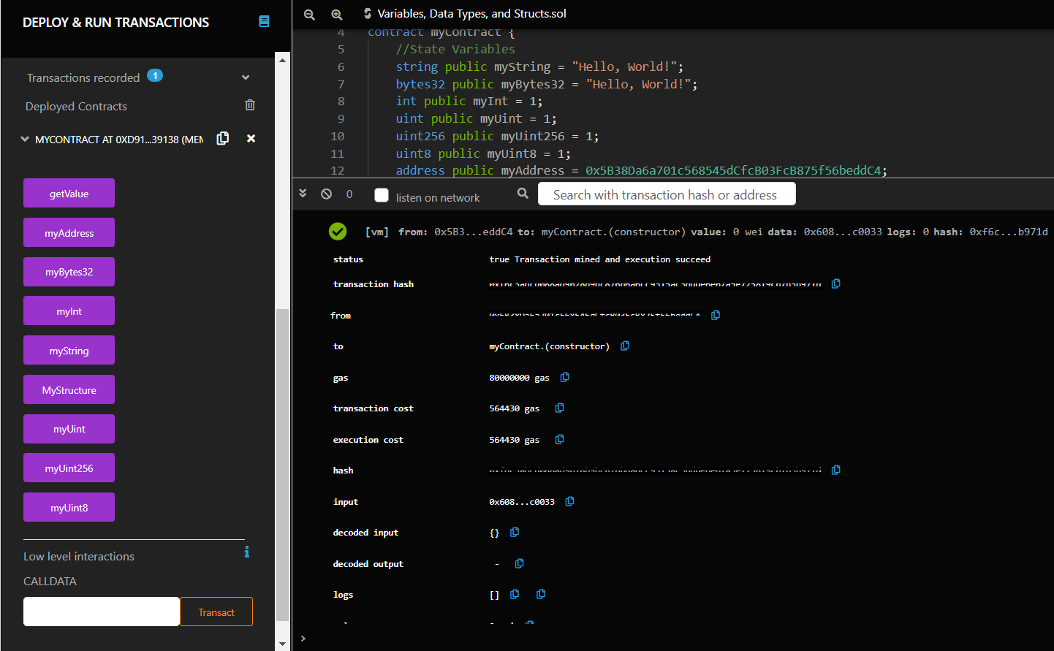The image size is (1054, 651).
Task: Copy the gas value 80000000
Action: point(564,377)
